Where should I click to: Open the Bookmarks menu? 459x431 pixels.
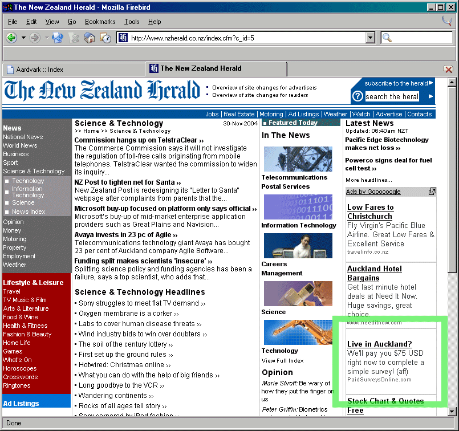[100, 22]
